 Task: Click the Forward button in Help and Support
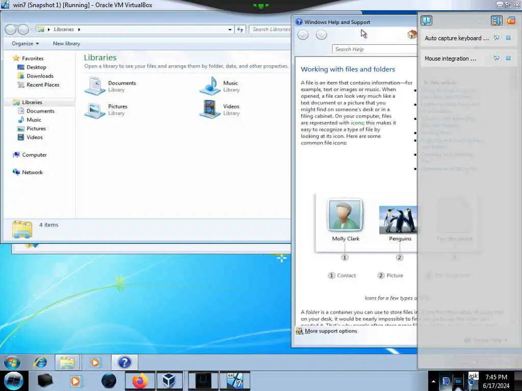[x=321, y=35]
